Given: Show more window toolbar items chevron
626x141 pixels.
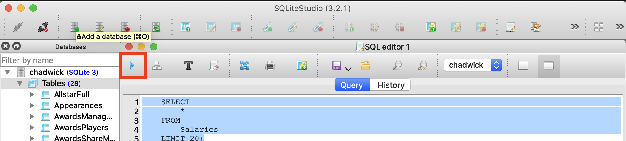Looking at the screenshot, I should coord(620,27).
